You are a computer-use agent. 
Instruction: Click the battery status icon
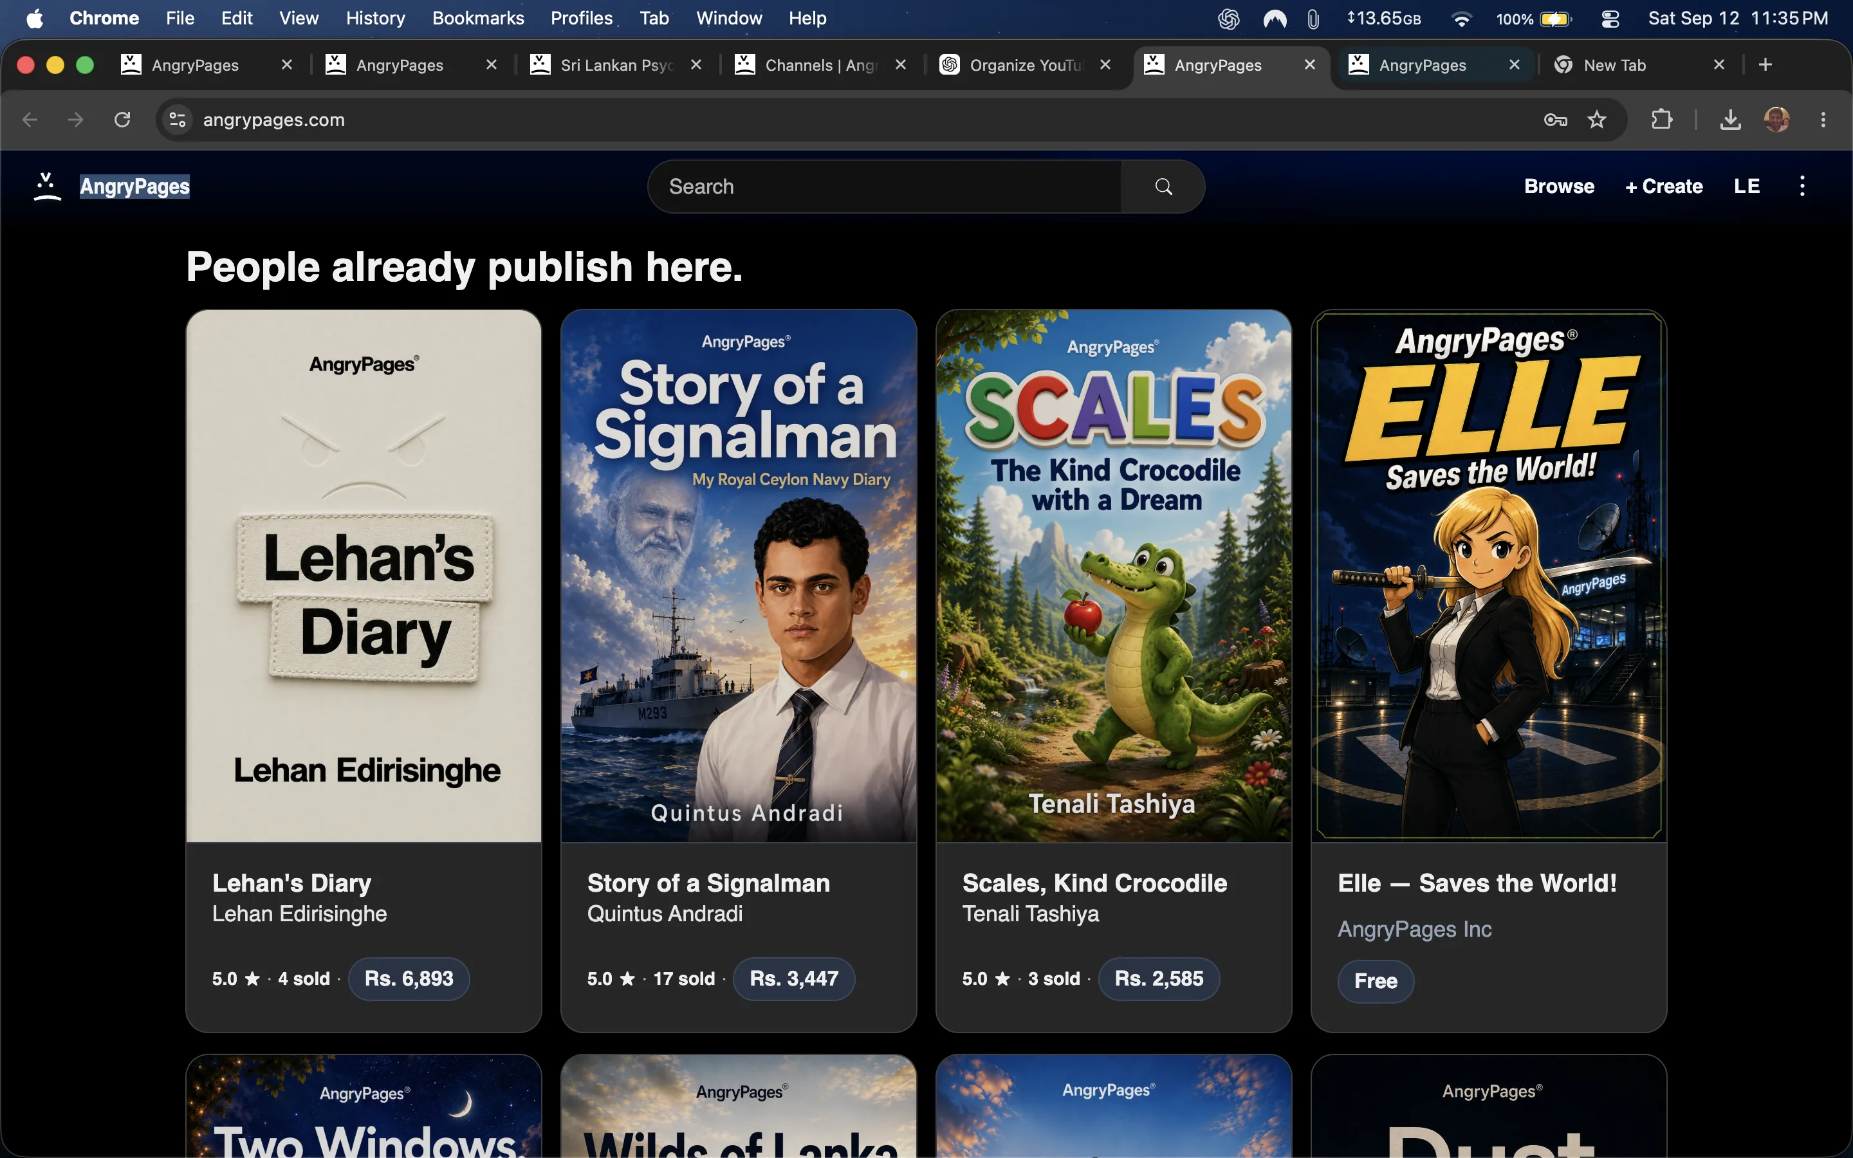(x=1555, y=19)
